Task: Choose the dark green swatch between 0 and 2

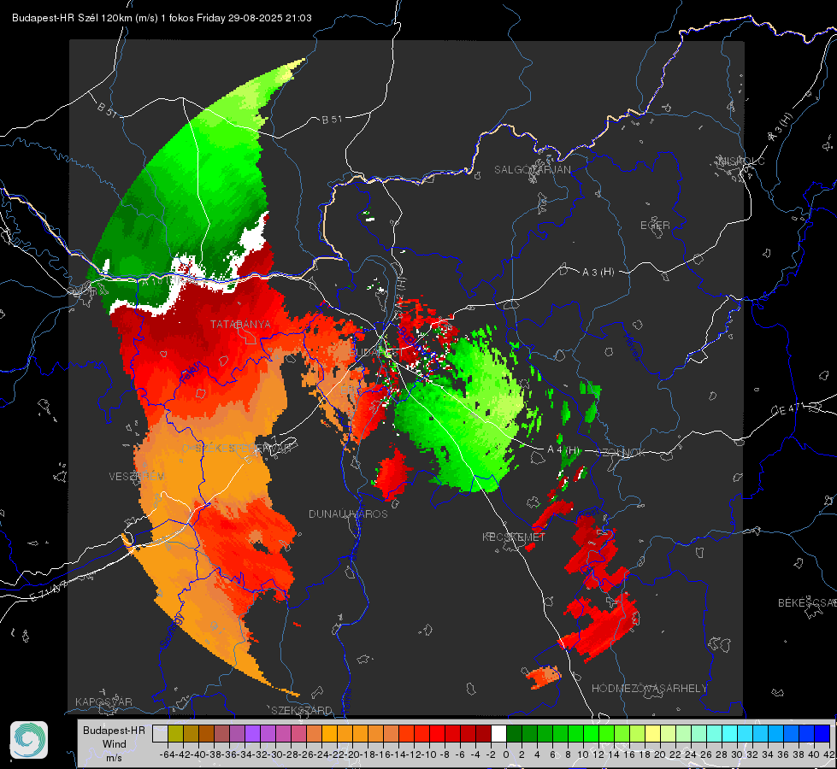Action: pos(514,733)
